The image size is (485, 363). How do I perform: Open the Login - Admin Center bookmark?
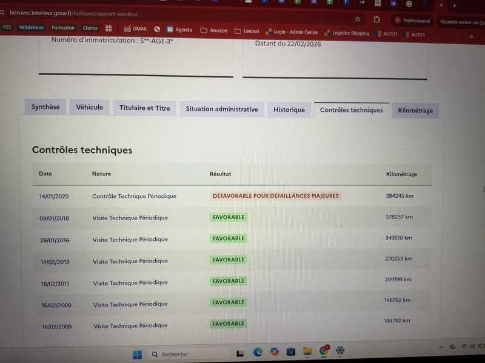(292, 32)
